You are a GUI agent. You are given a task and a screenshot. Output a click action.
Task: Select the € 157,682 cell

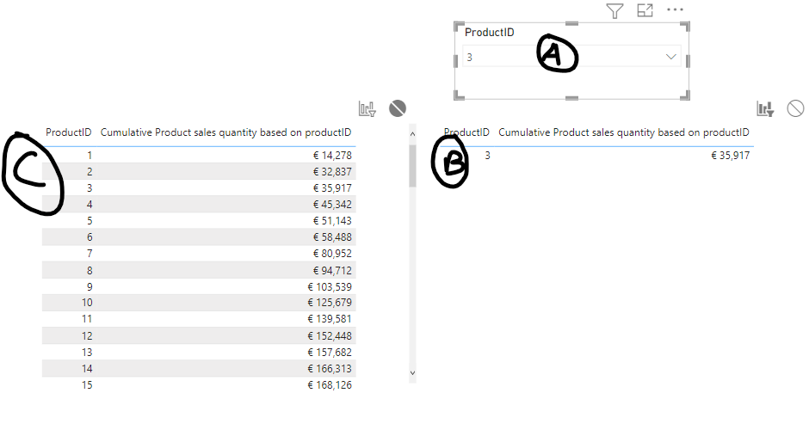330,353
